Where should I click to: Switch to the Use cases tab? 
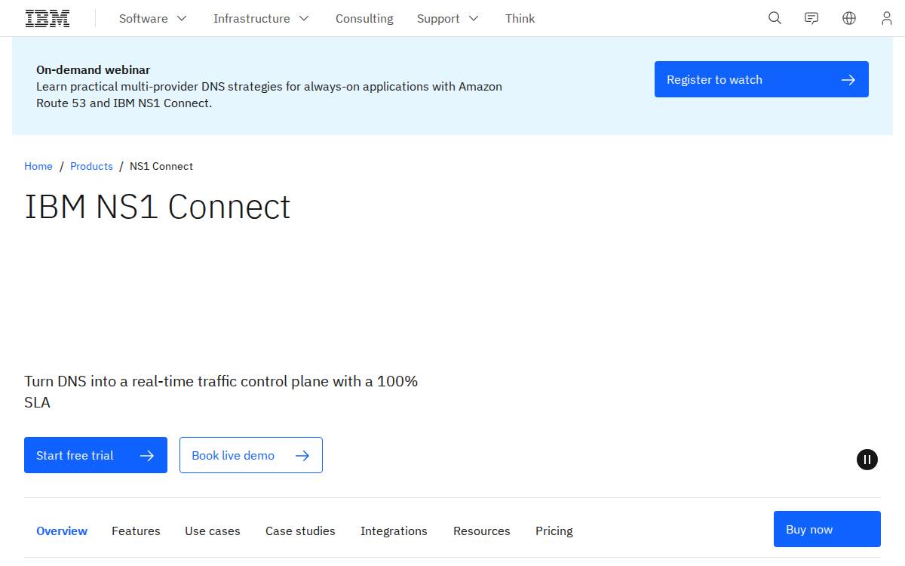tap(213, 531)
